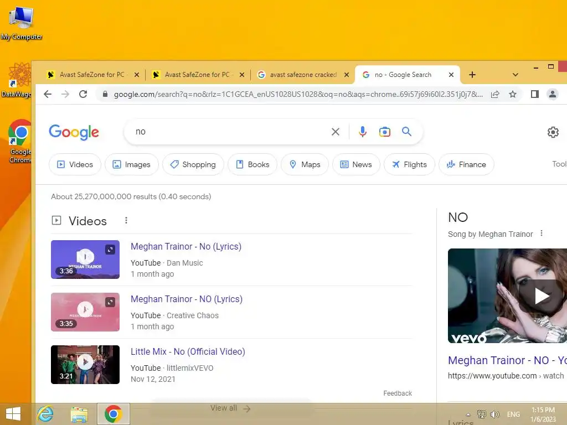Show hidden system tray icons
Screen dimensions: 567x425
(x=468, y=414)
